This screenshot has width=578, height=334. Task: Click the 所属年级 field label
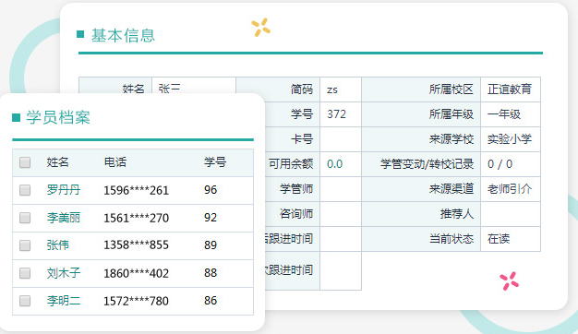pyautogui.click(x=452, y=114)
